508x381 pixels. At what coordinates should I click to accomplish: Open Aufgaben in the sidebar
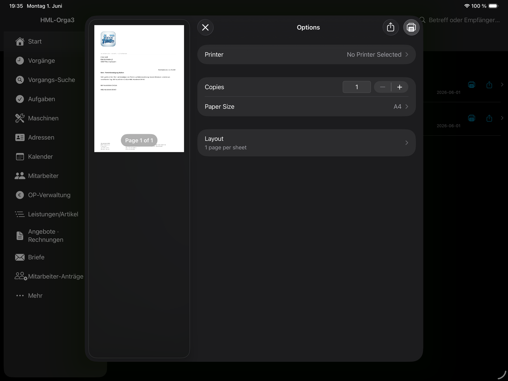tap(41, 99)
